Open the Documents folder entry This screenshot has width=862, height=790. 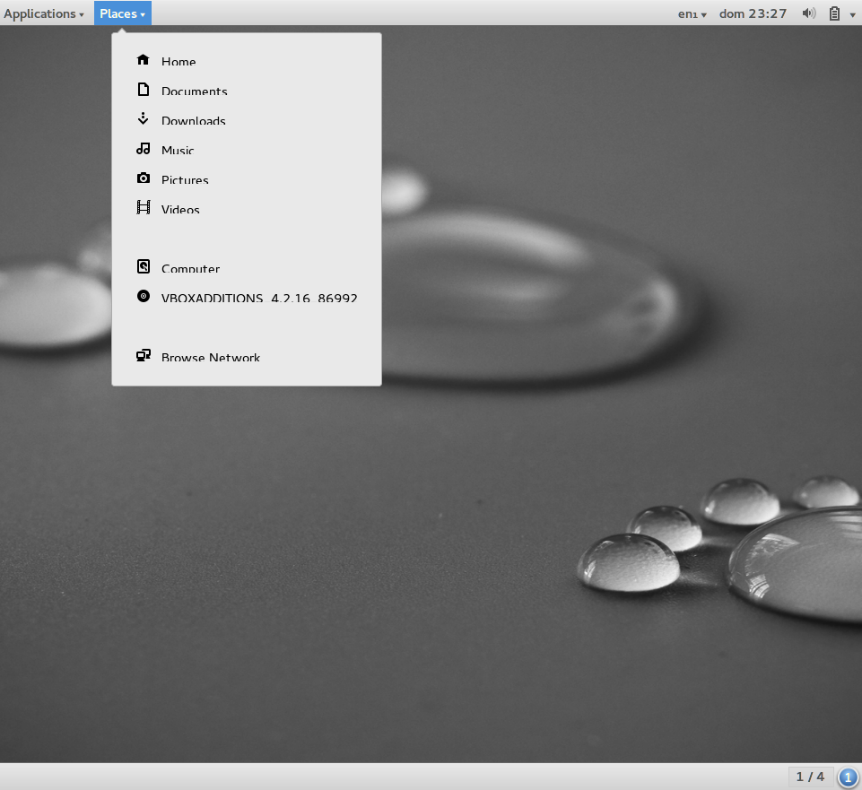(194, 91)
